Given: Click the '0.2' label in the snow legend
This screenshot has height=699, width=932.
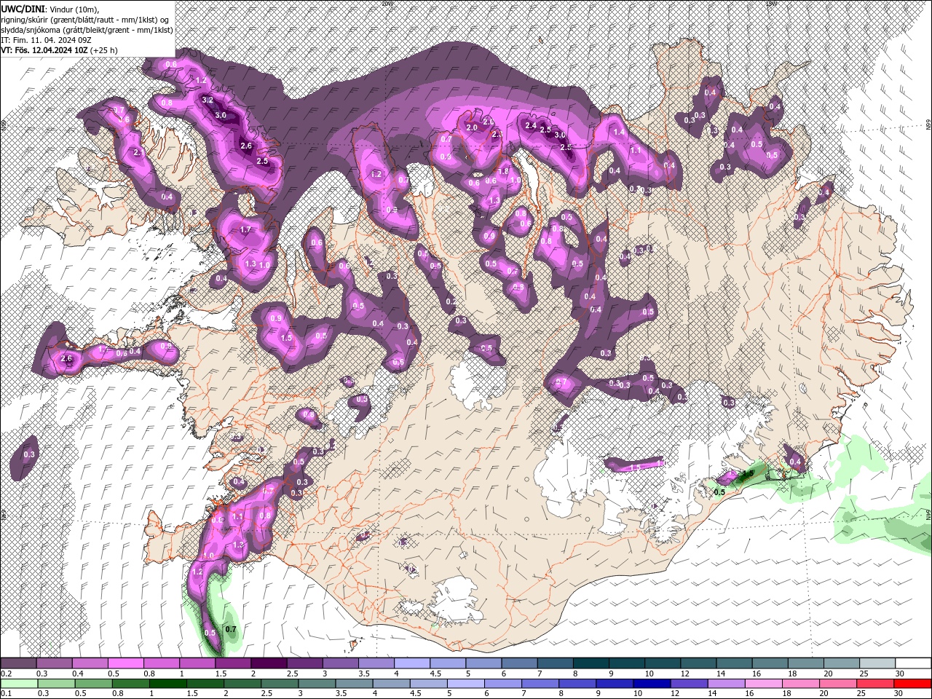Looking at the screenshot, I should coord(6,674).
